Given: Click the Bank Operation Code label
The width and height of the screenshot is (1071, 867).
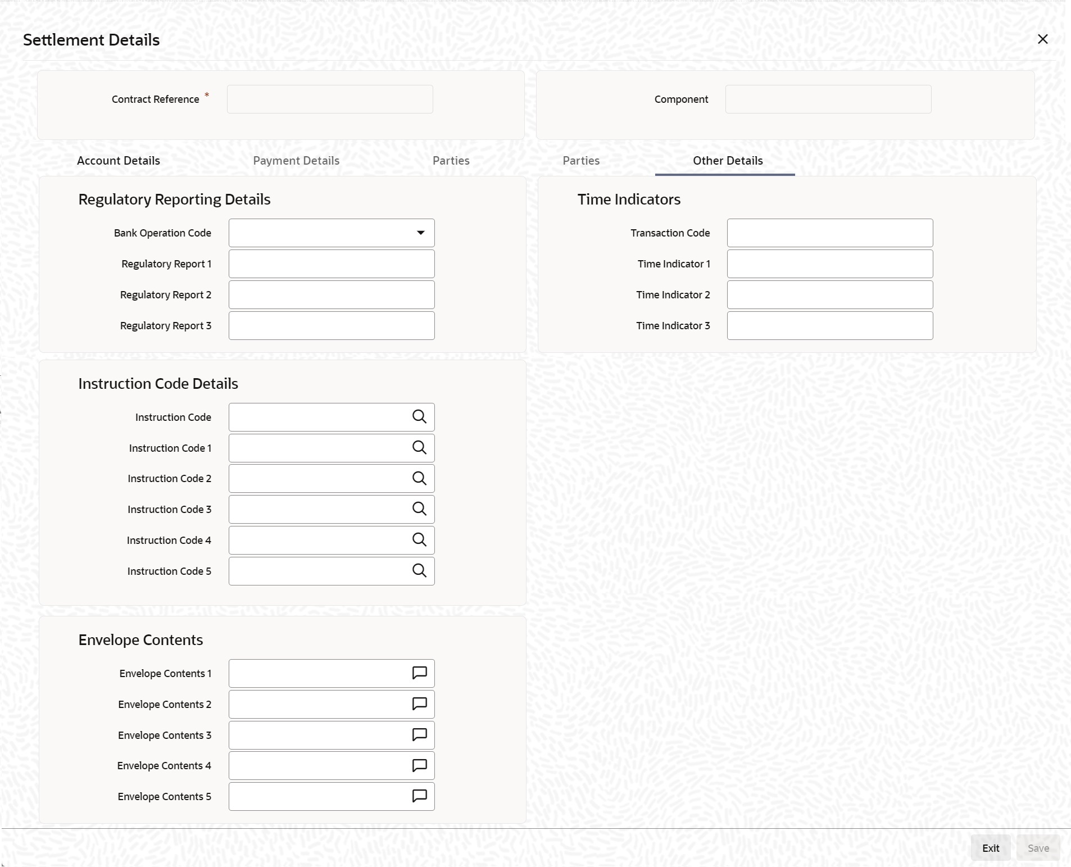Looking at the screenshot, I should [x=162, y=233].
